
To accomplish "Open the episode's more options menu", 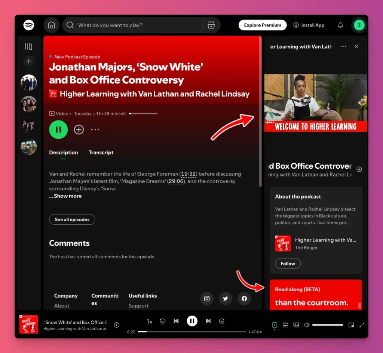I will pos(95,129).
